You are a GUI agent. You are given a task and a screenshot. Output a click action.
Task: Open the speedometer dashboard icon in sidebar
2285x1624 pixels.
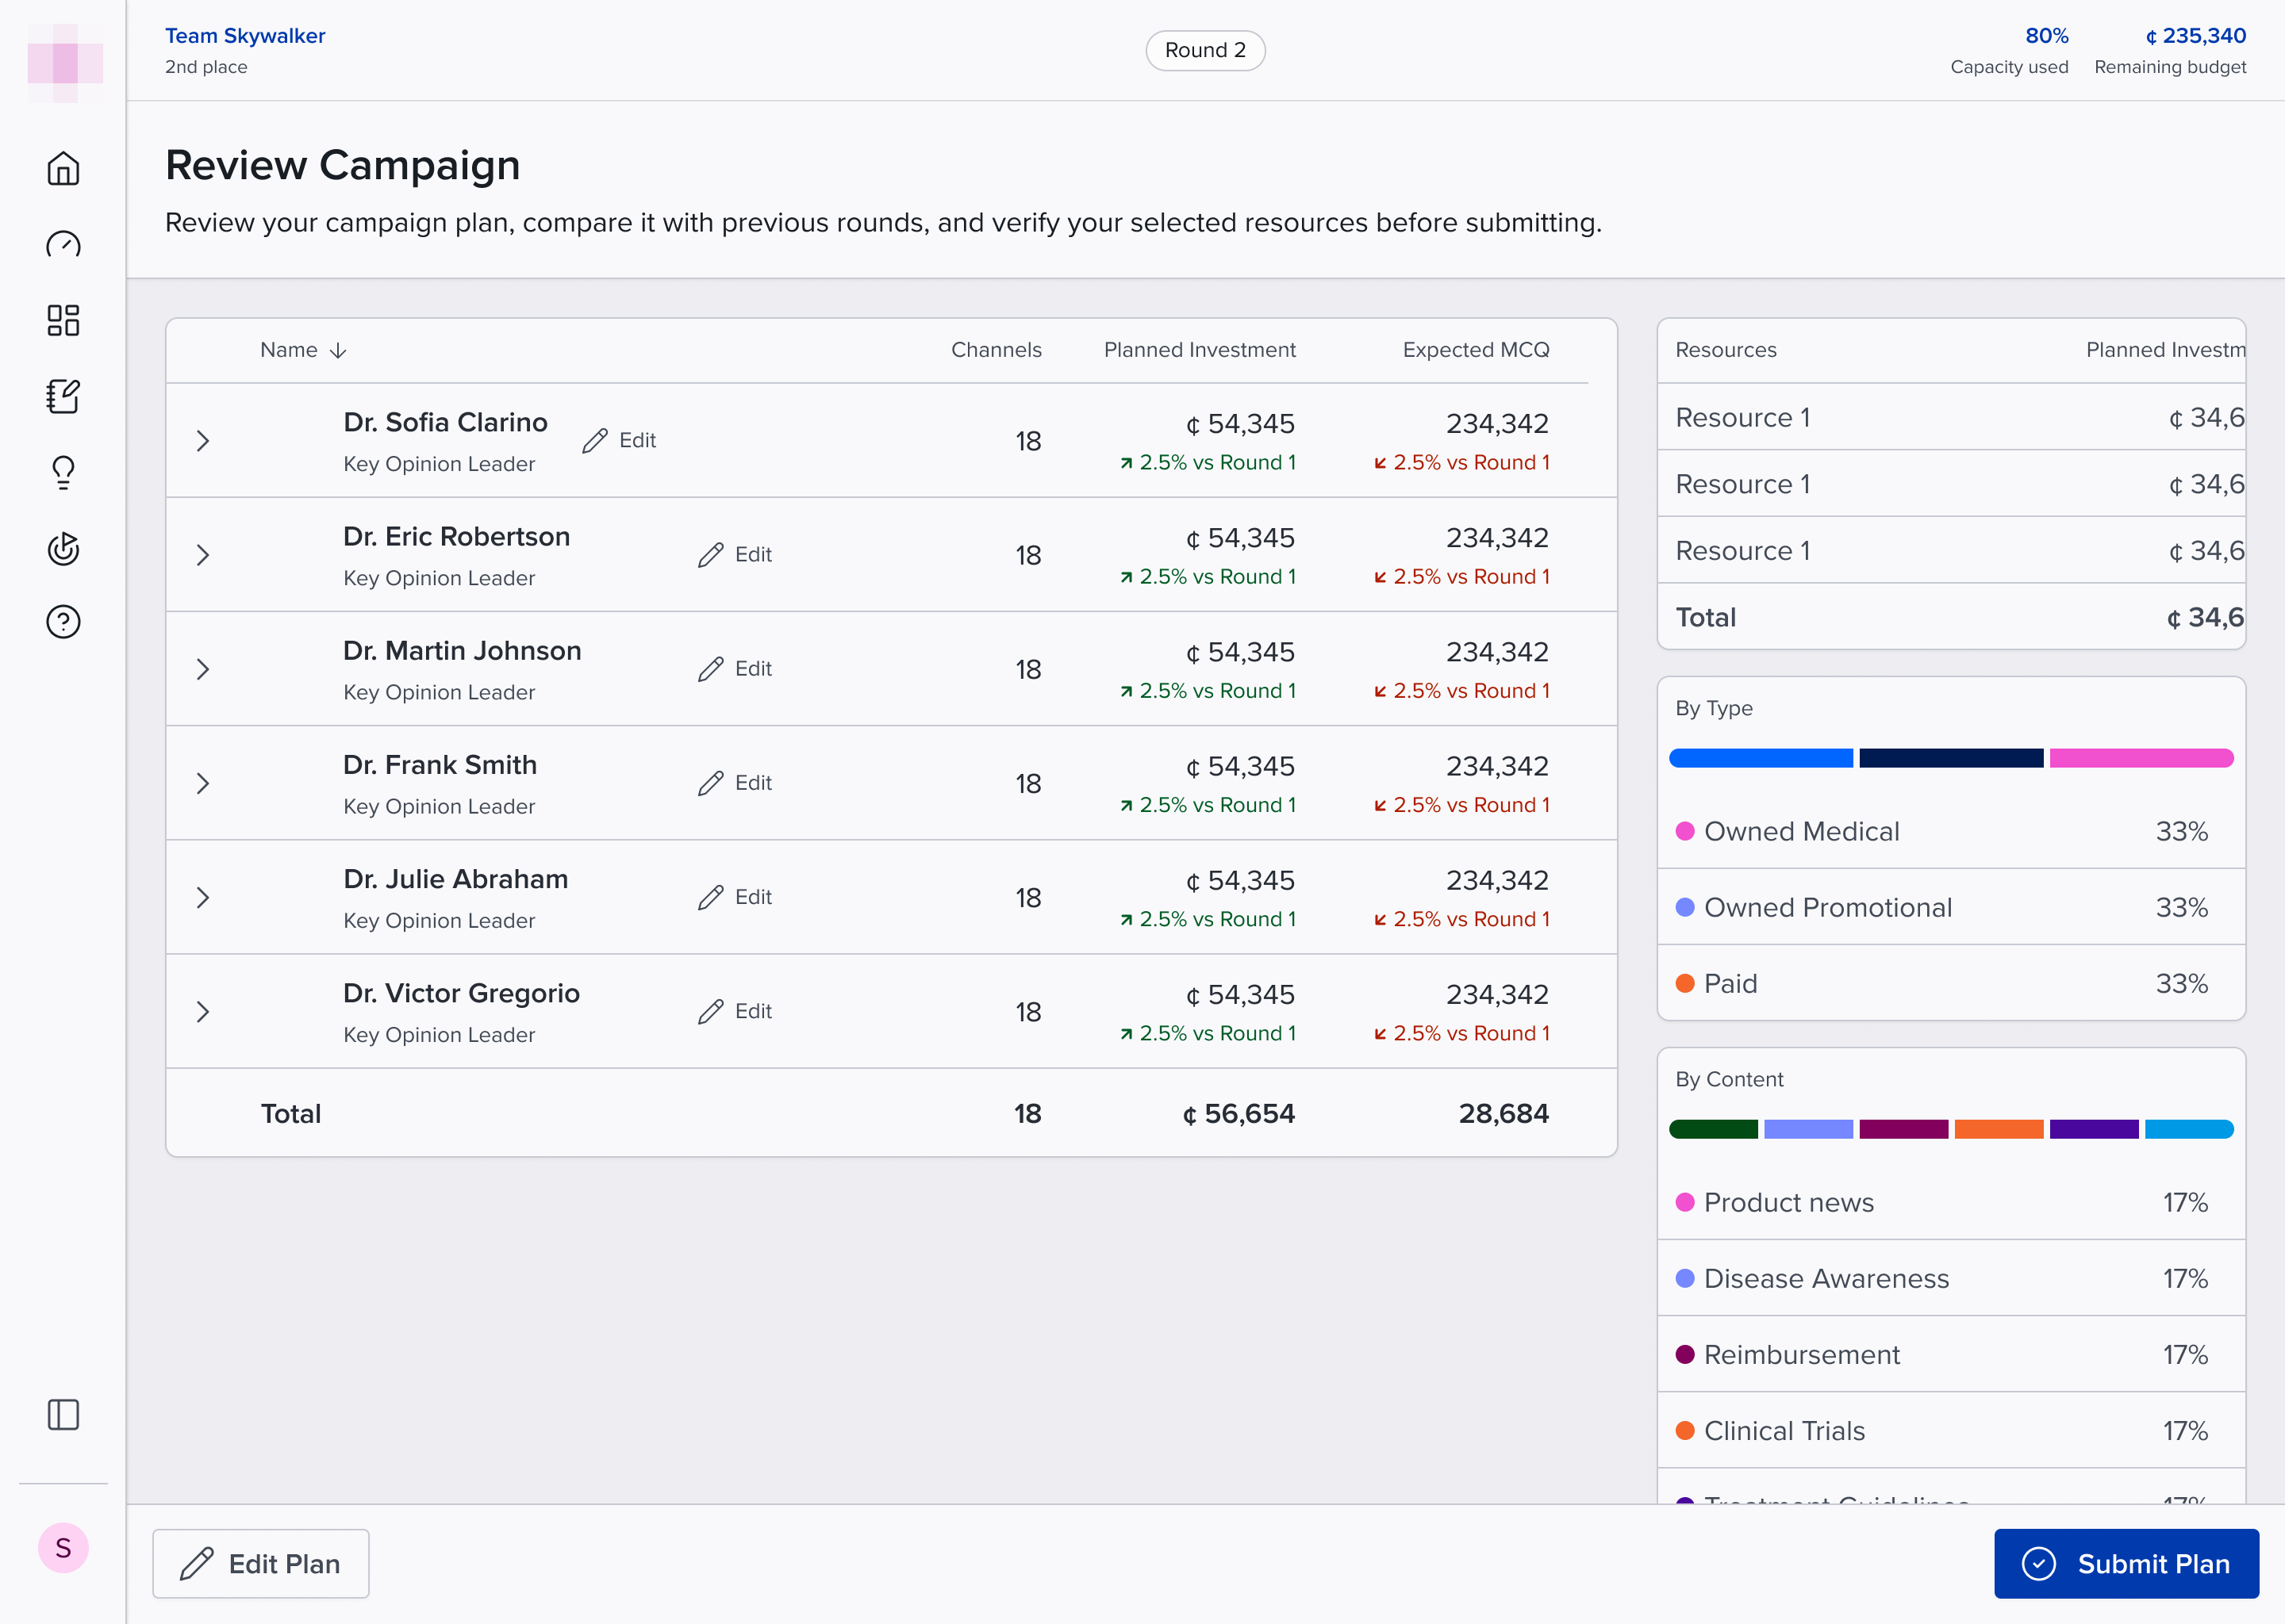click(63, 244)
